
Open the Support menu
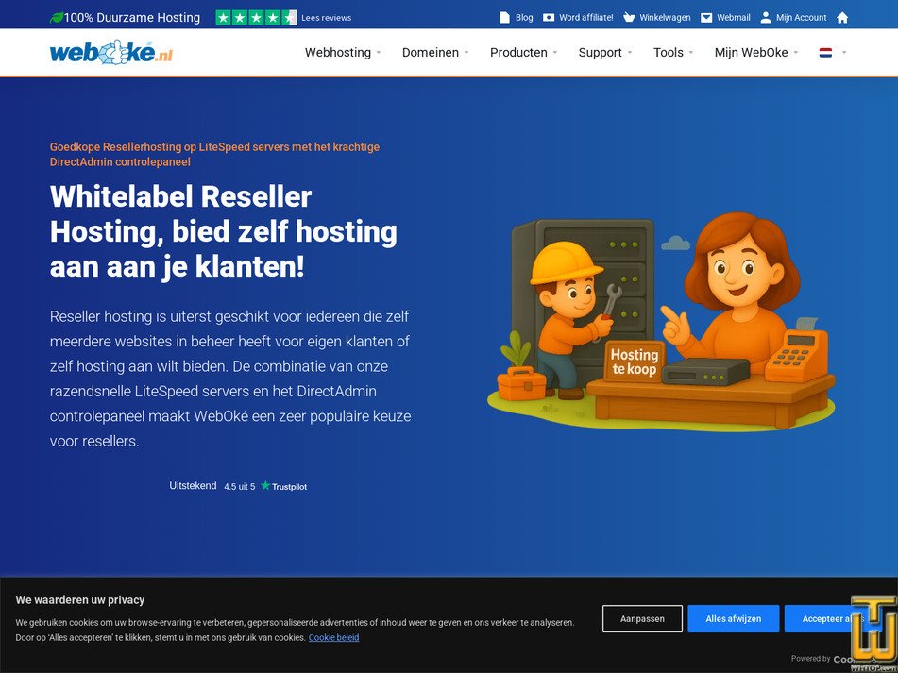tap(601, 53)
